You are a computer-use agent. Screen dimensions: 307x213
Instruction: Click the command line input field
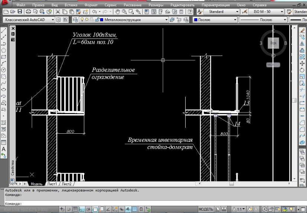click(155, 204)
